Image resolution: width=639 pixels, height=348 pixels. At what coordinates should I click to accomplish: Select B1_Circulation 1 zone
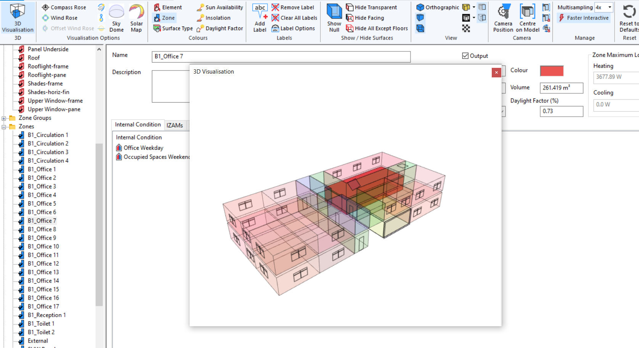(x=48, y=135)
